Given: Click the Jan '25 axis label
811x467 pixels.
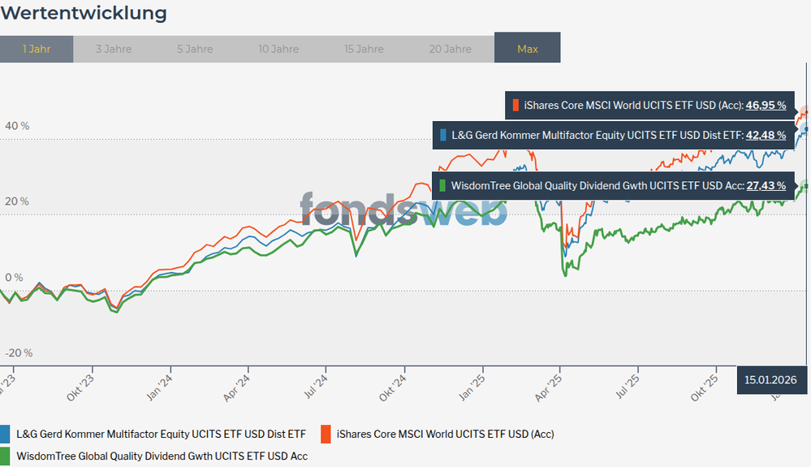Looking at the screenshot, I should click(472, 387).
